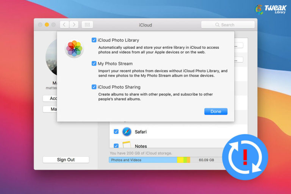The width and height of the screenshot is (291, 194).
Task: Click the Safari row label
Action: tap(141, 132)
